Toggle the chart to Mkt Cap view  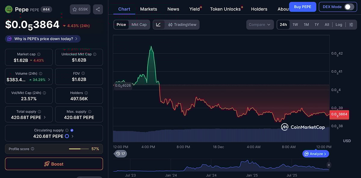pyautogui.click(x=139, y=24)
